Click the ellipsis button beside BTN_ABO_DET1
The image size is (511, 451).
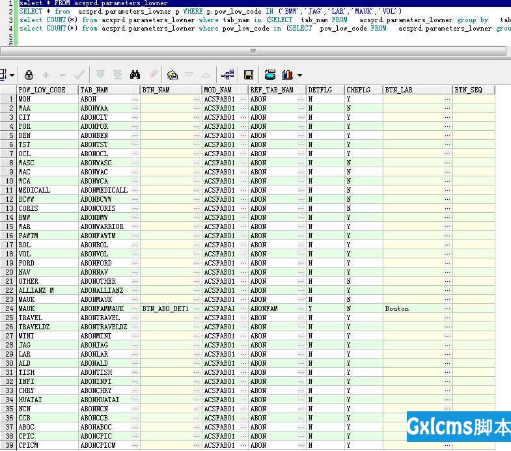[197, 308]
